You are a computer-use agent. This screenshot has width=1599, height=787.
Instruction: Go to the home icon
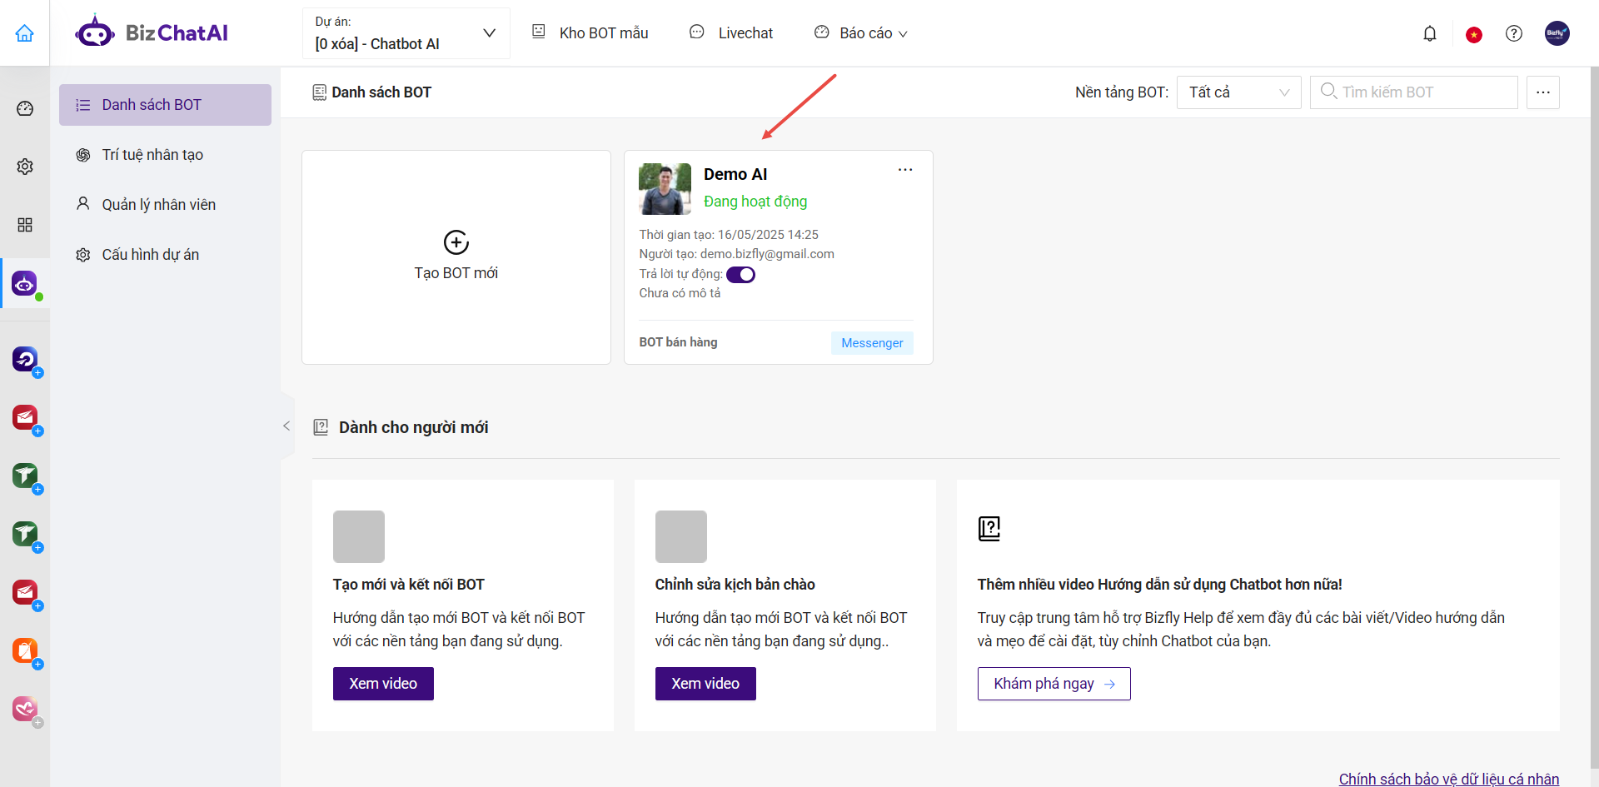(25, 33)
